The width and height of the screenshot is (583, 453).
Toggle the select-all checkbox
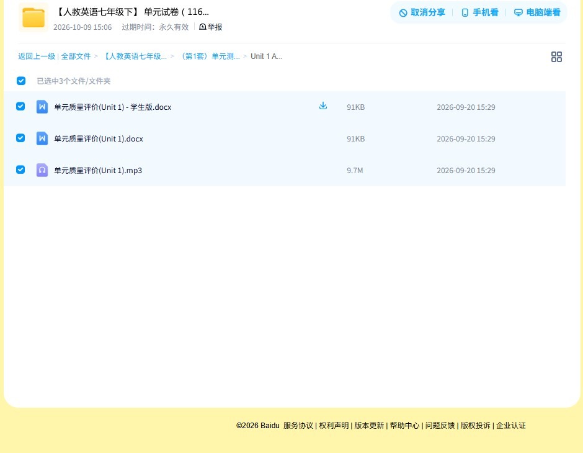(x=21, y=81)
